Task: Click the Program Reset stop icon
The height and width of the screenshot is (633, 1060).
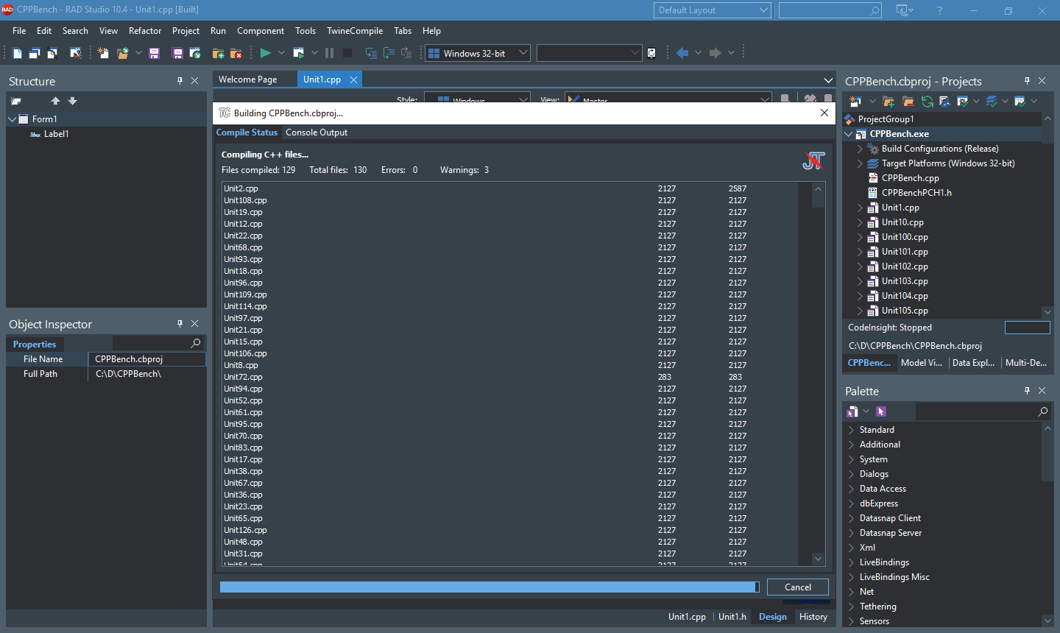Action: (x=347, y=53)
